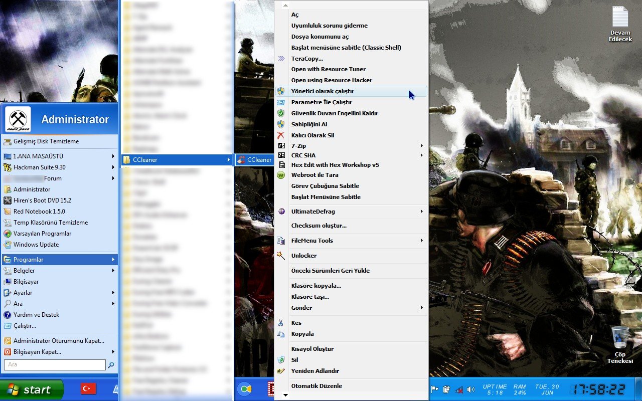Click the Kopyala copy icon
642x401 pixels.
coord(281,334)
